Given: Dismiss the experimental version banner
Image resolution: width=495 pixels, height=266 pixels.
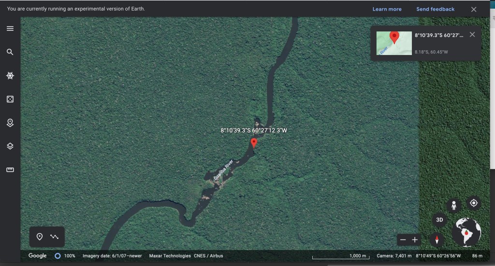Looking at the screenshot, I should coord(474,9).
